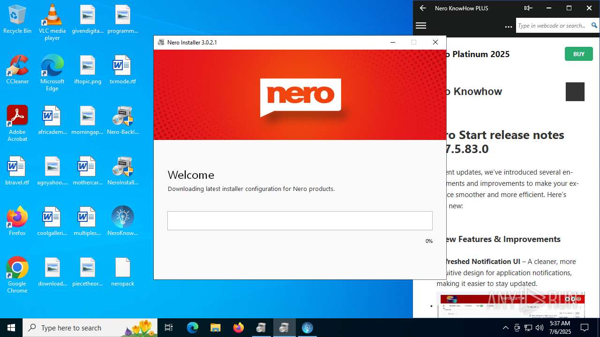Screen dimensions: 600x337
Task: Open the network icon in system tray
Action: click(528, 328)
